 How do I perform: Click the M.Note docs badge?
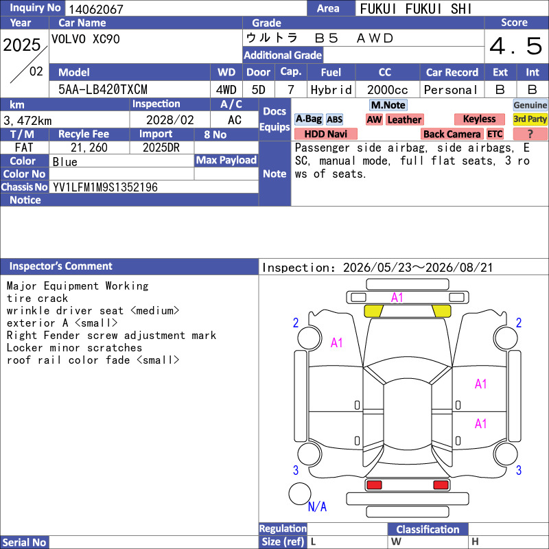pos(388,105)
